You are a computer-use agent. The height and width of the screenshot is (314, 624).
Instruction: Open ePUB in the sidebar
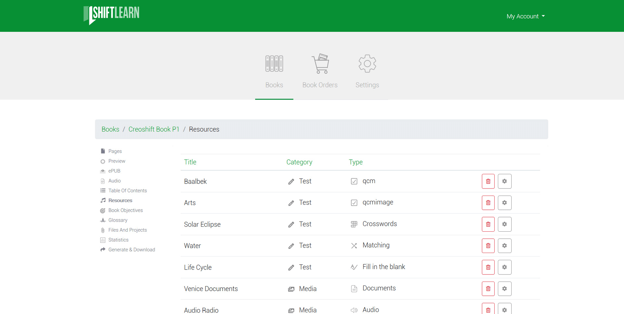click(x=114, y=171)
